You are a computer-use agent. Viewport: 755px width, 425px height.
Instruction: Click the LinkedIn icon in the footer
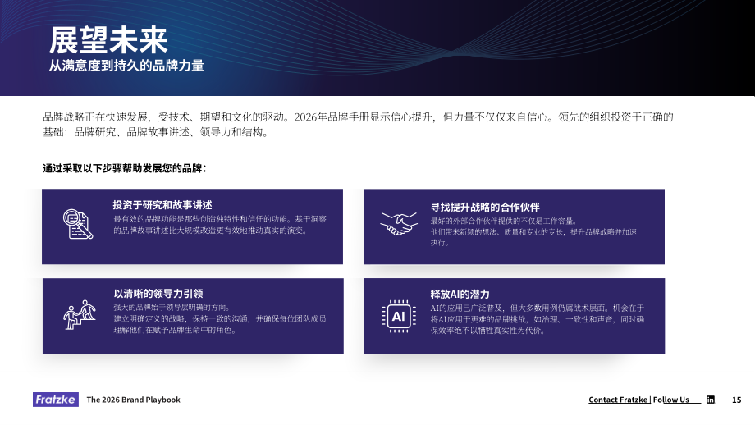click(x=710, y=400)
